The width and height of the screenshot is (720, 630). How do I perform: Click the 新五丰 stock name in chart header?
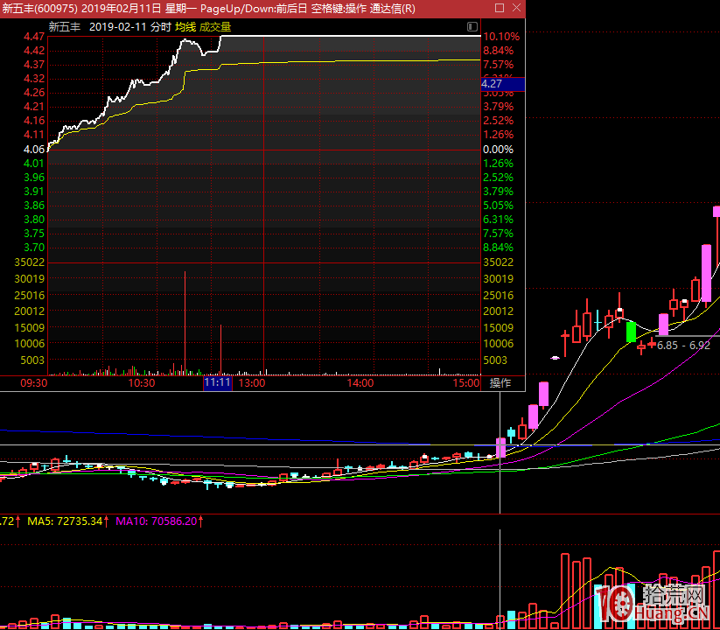64,27
